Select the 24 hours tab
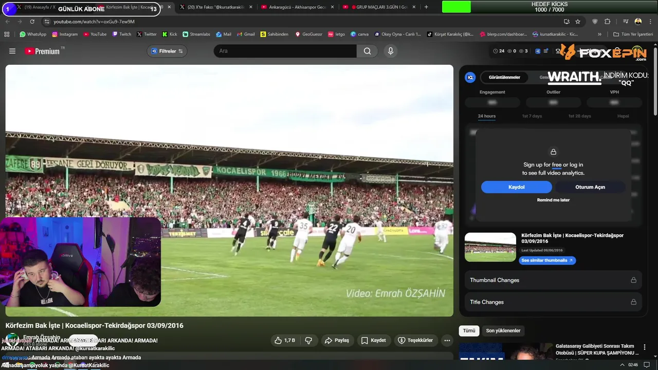The width and height of the screenshot is (658, 370). (x=487, y=116)
